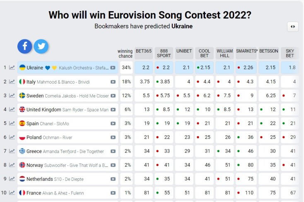Viewport: 304px width, 202px height.
Task: Play the video for Sweden's Hold Me Closer
Action: [113, 96]
